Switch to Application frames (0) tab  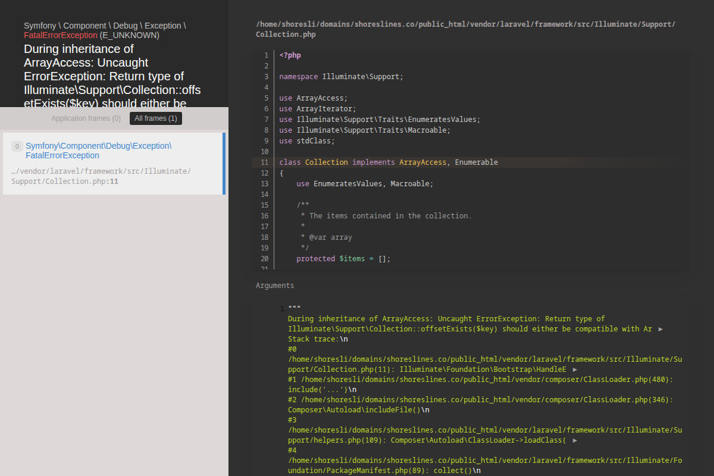pos(86,118)
